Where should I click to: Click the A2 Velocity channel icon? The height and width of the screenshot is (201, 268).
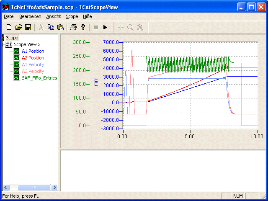tap(17, 71)
